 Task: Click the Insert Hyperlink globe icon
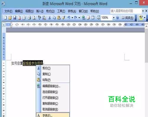(x=84, y=18)
